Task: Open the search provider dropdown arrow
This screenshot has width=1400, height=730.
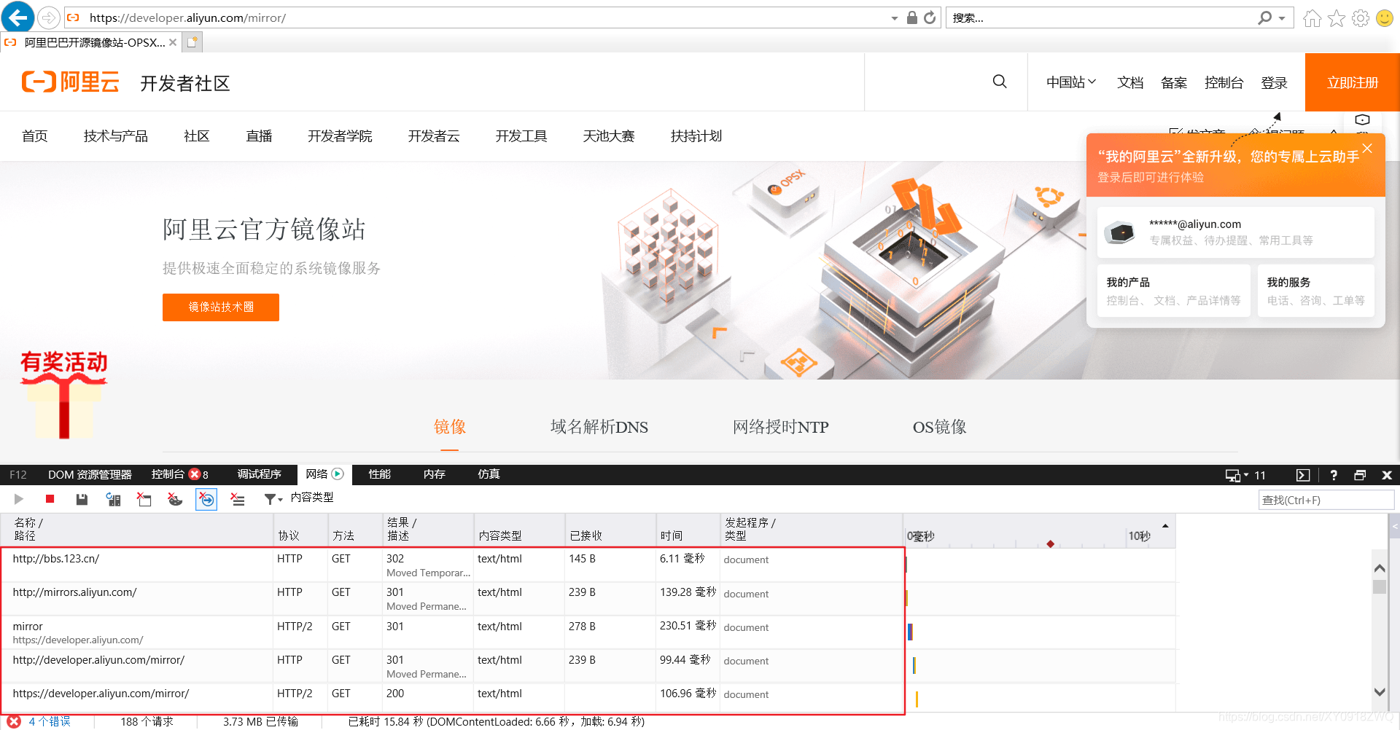Action: pyautogui.click(x=1282, y=18)
